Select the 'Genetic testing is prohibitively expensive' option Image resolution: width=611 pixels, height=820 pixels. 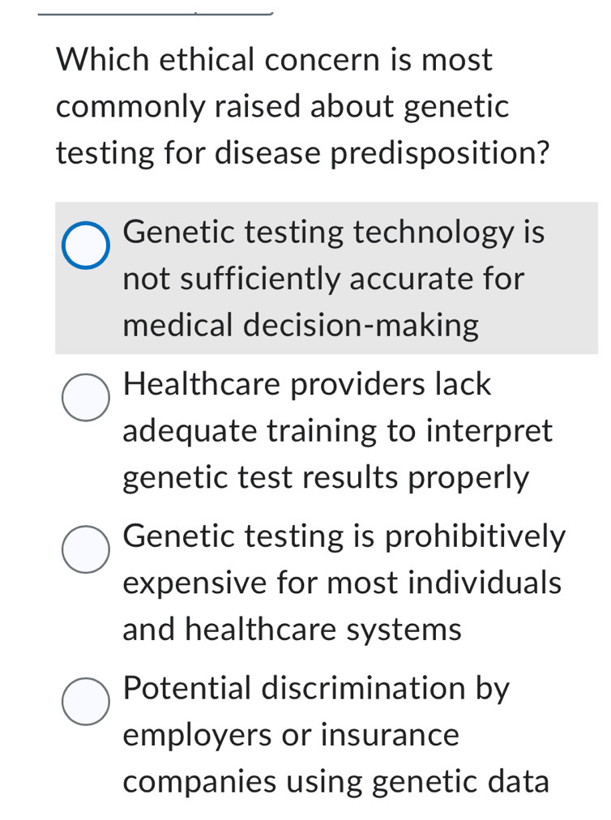click(x=85, y=549)
